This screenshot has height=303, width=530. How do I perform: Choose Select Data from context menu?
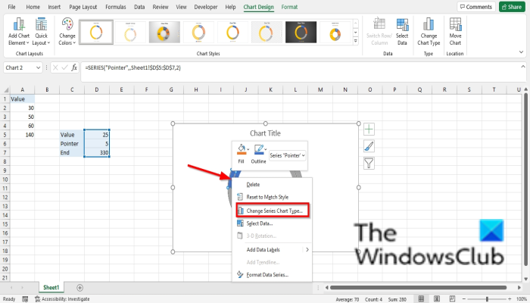point(259,223)
